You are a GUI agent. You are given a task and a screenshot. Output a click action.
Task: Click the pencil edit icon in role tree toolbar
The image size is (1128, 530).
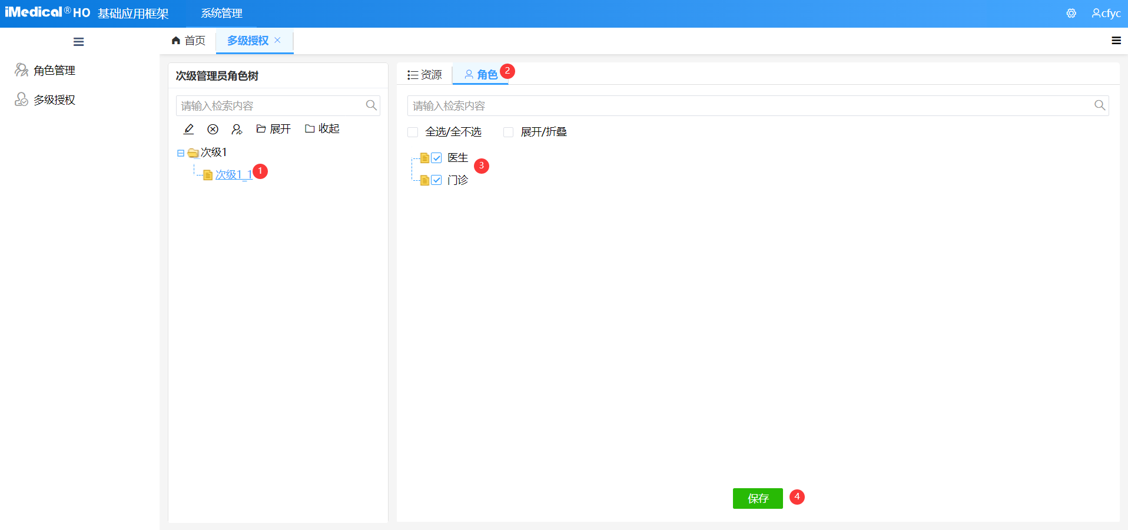click(x=189, y=129)
